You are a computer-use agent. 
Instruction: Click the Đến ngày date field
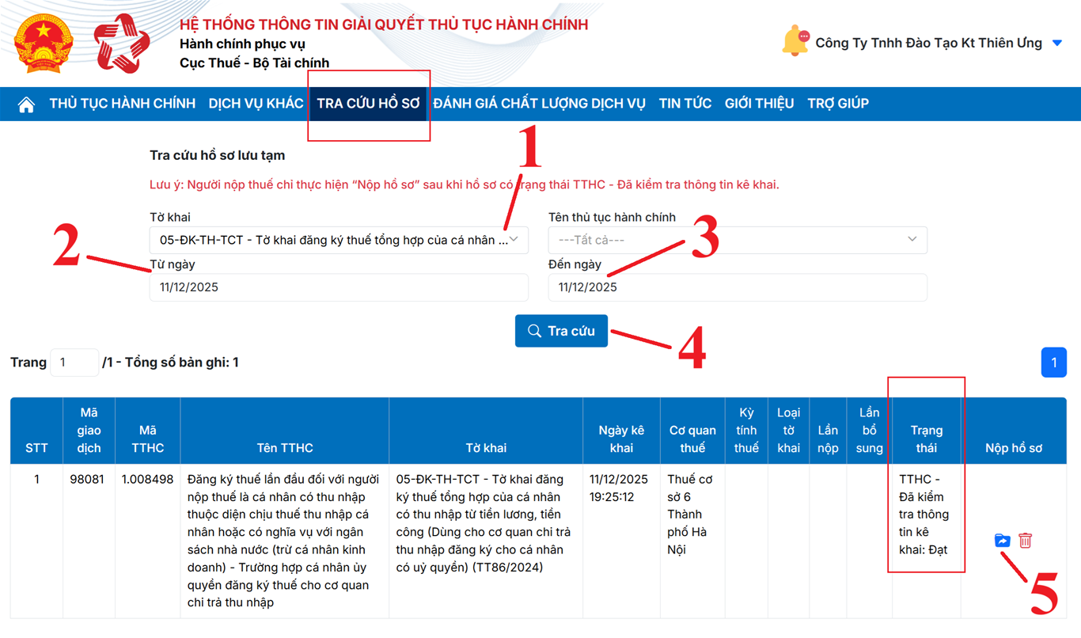(x=737, y=287)
